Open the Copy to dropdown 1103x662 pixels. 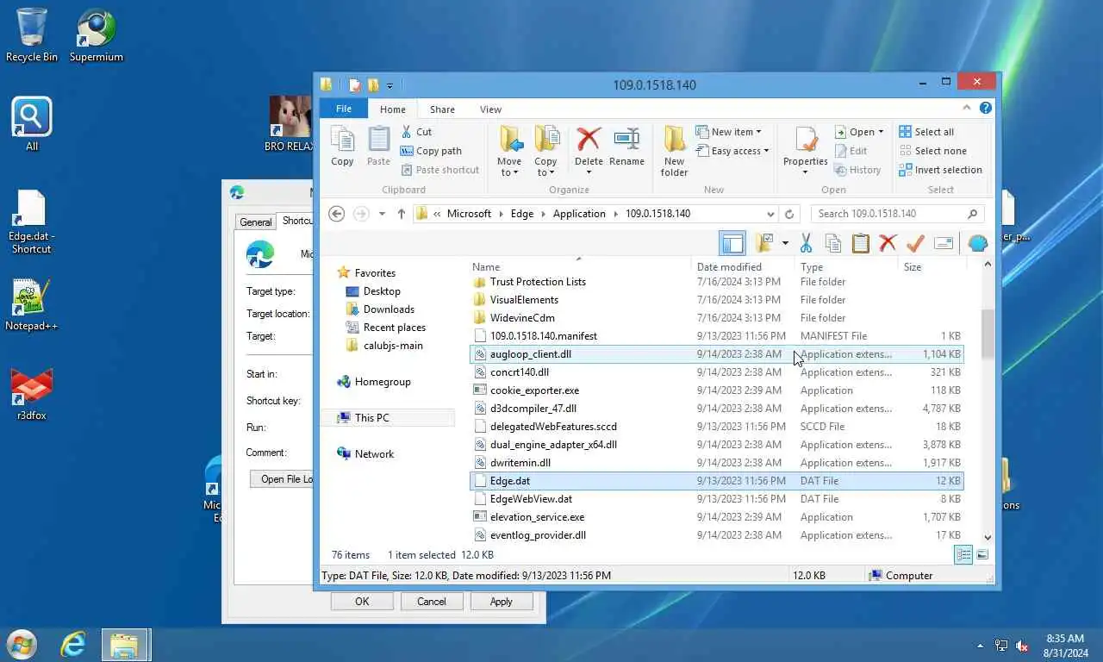[545, 166]
